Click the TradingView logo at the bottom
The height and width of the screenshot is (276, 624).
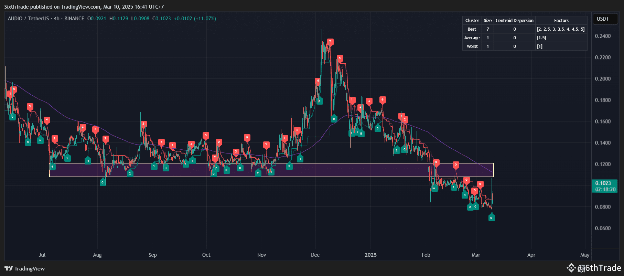(x=25, y=269)
